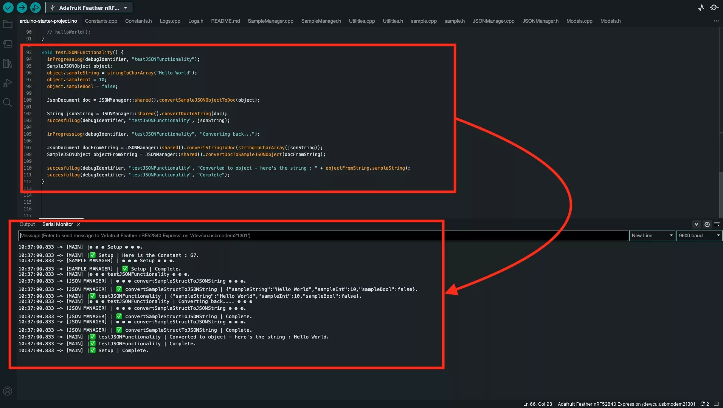The height and width of the screenshot is (408, 723).
Task: Click line number 93 in the gutter
Action: point(29,53)
